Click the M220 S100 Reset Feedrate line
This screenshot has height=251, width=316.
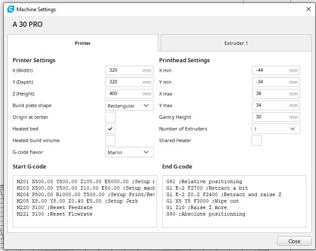pos(54,207)
